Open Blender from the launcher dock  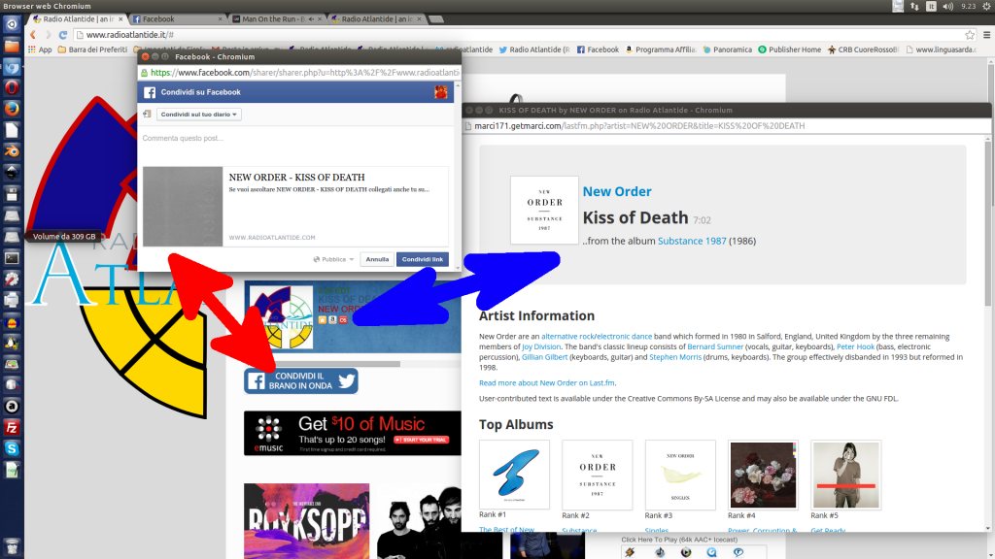[12, 151]
